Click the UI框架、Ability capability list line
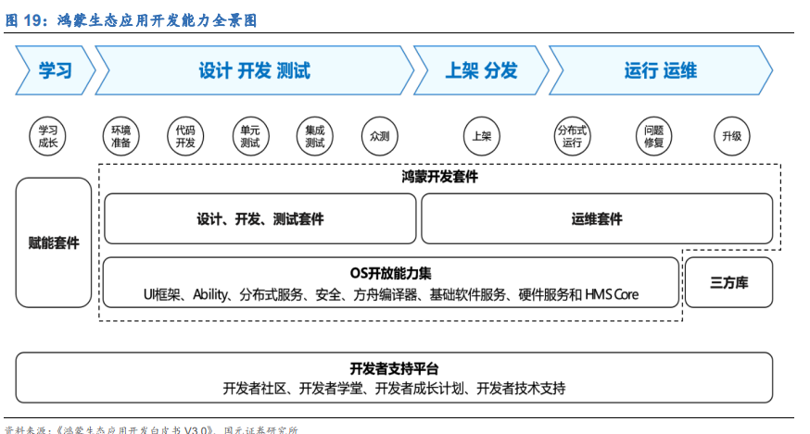This screenshot has width=810, height=434. (x=391, y=294)
